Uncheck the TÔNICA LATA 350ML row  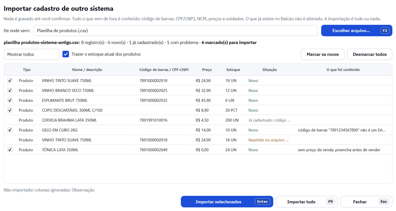pyautogui.click(x=10, y=150)
